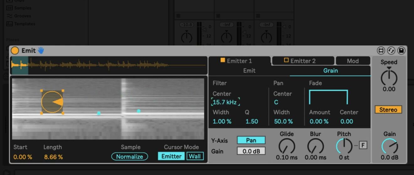Click the Speed knob
The image size is (414, 175).
(x=389, y=77)
